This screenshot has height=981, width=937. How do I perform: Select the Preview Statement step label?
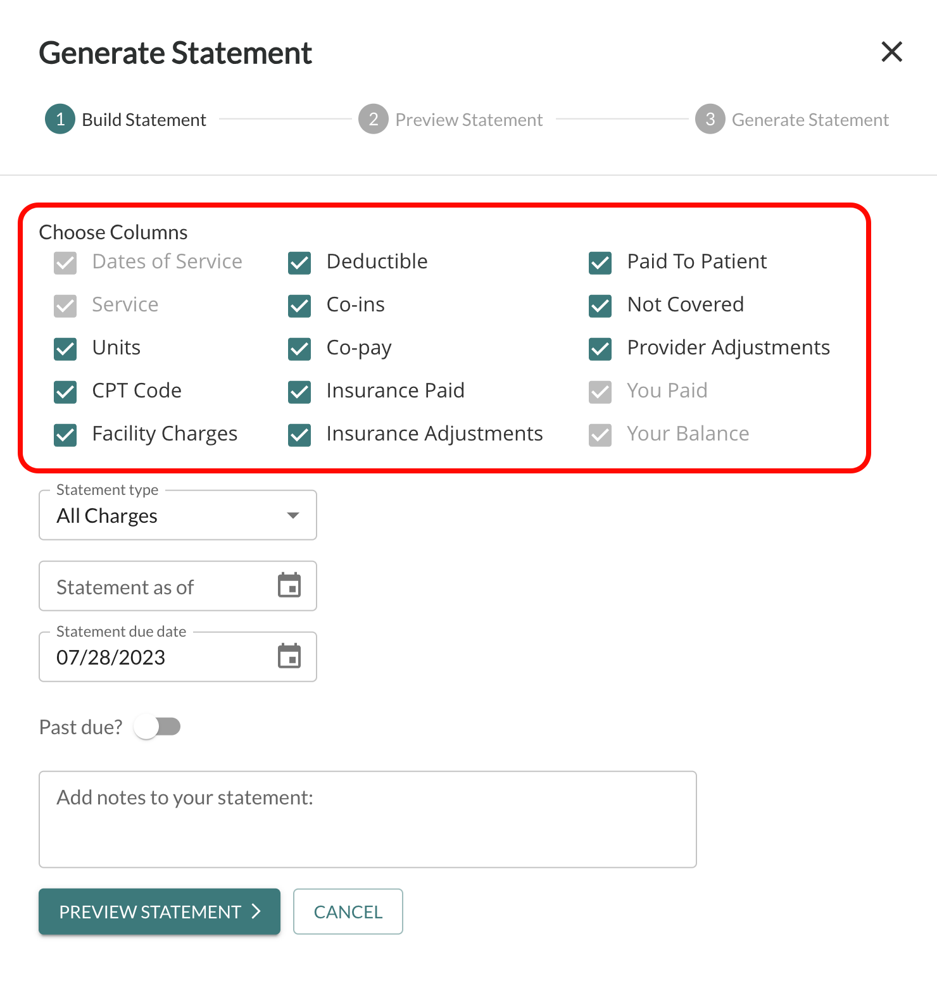tap(469, 120)
